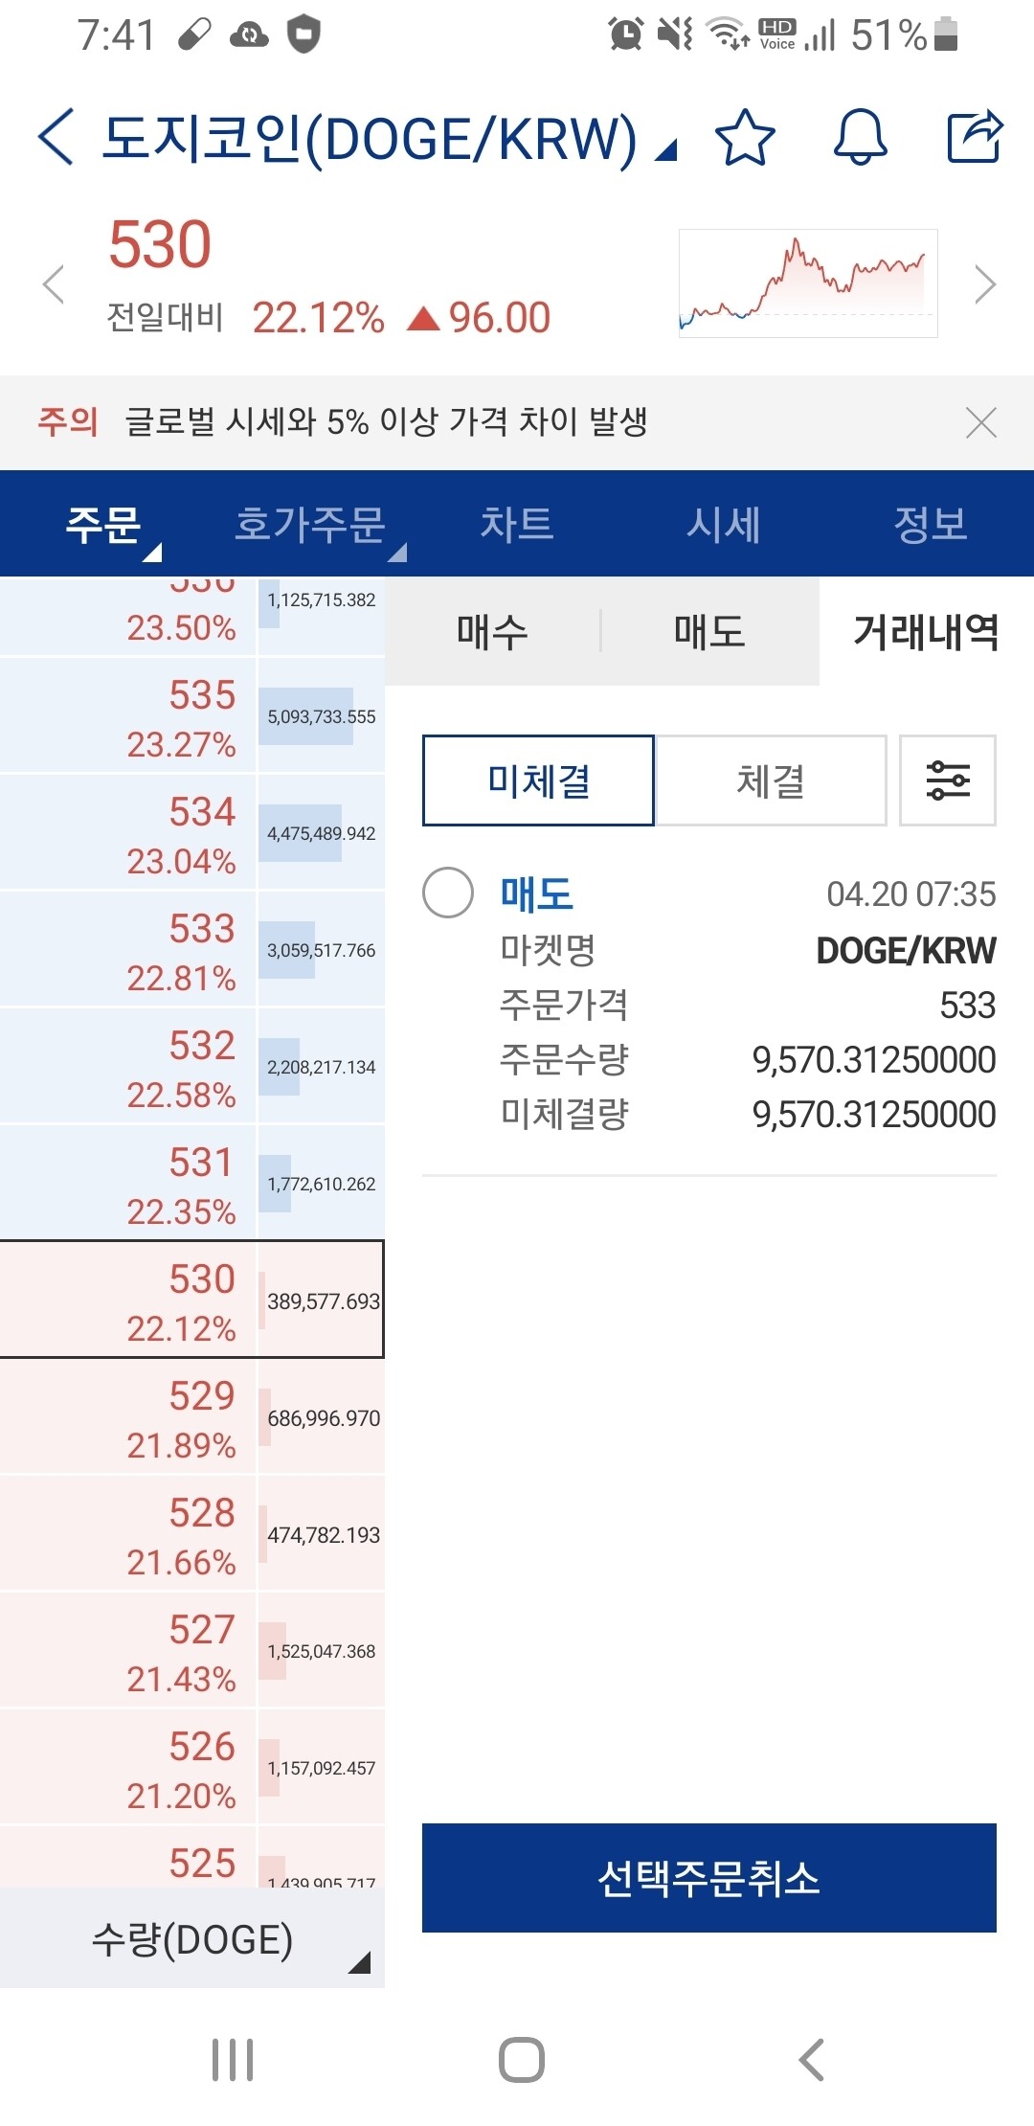
Task: Open the 호가주문 tab
Action: (x=310, y=524)
